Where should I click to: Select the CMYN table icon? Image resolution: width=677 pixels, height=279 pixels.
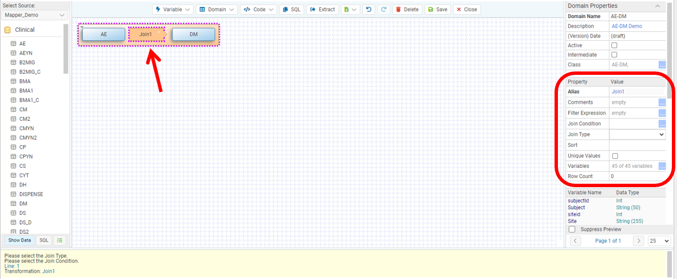coord(13,128)
